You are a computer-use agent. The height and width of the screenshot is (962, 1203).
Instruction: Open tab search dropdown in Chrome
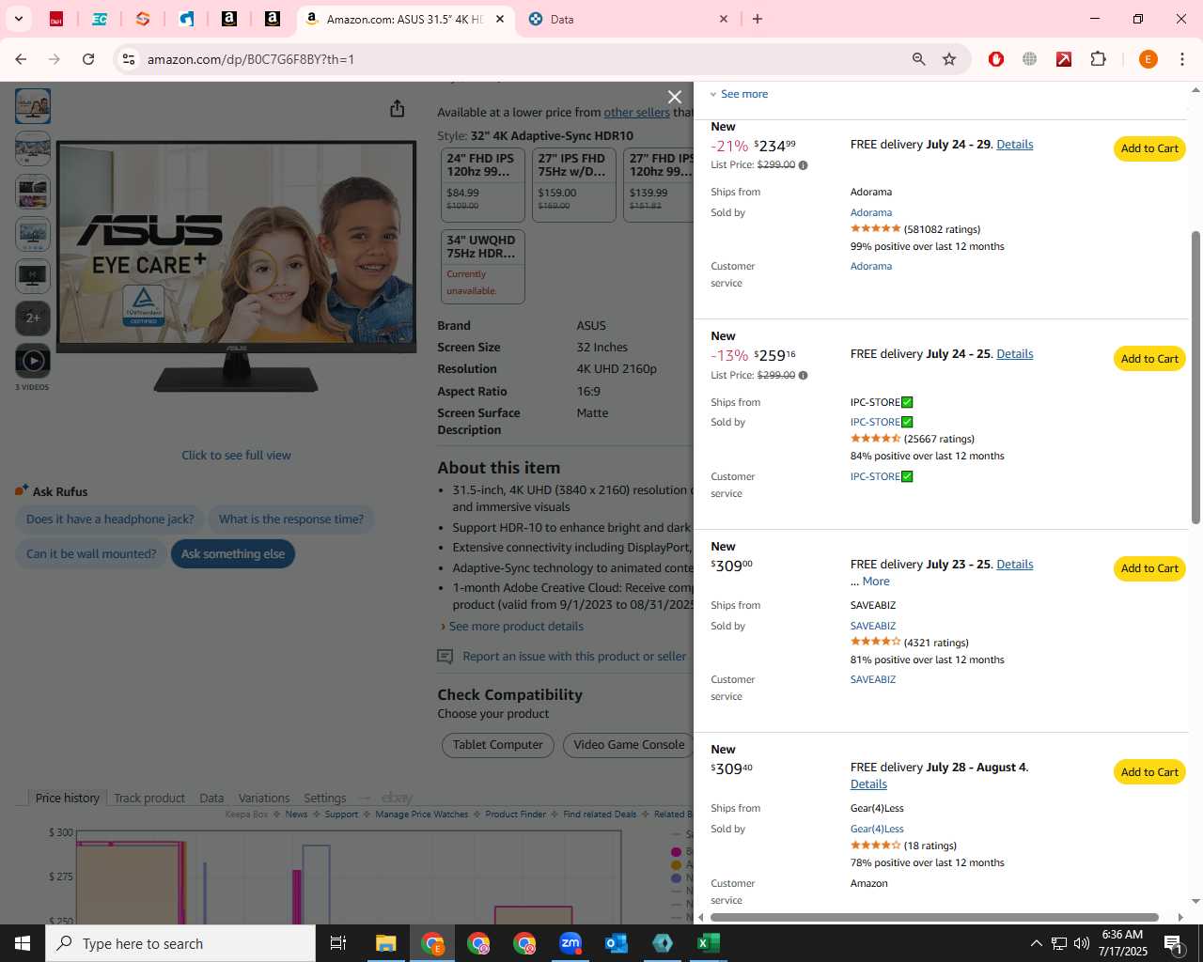click(x=18, y=19)
